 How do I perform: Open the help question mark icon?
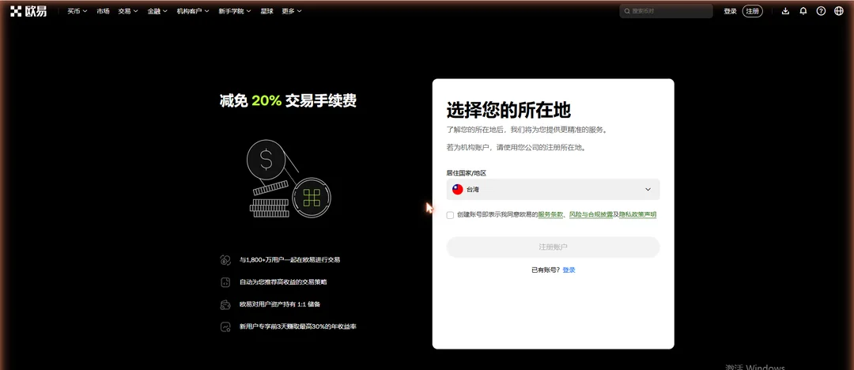(x=821, y=11)
